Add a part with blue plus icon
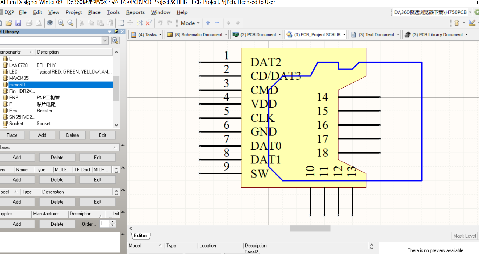The height and width of the screenshot is (254, 479). point(208,23)
